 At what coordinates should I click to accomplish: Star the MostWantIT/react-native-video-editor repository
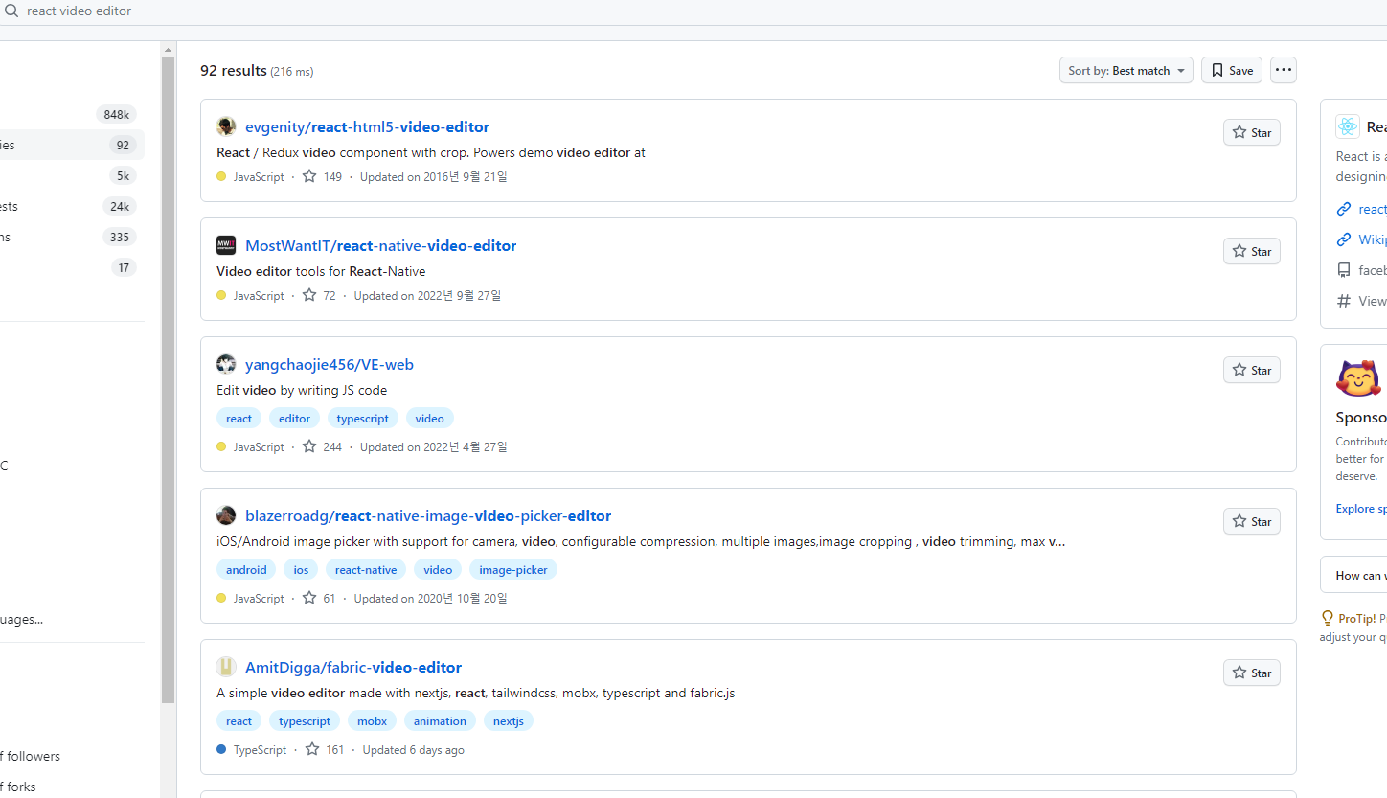click(1252, 251)
